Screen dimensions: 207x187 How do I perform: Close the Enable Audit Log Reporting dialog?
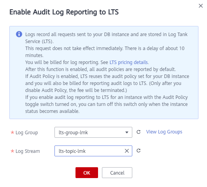pyautogui.click(x=201, y=6)
